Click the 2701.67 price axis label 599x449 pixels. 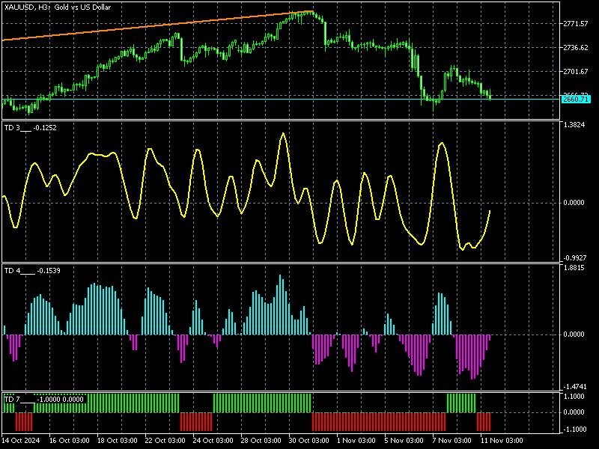click(576, 71)
